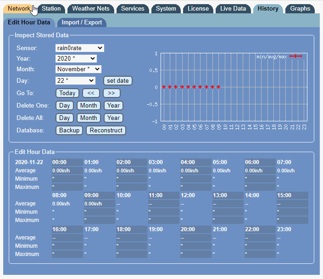The height and width of the screenshot is (279, 323).
Task: Click the 00:00 Maximum value field
Action: [67, 187]
